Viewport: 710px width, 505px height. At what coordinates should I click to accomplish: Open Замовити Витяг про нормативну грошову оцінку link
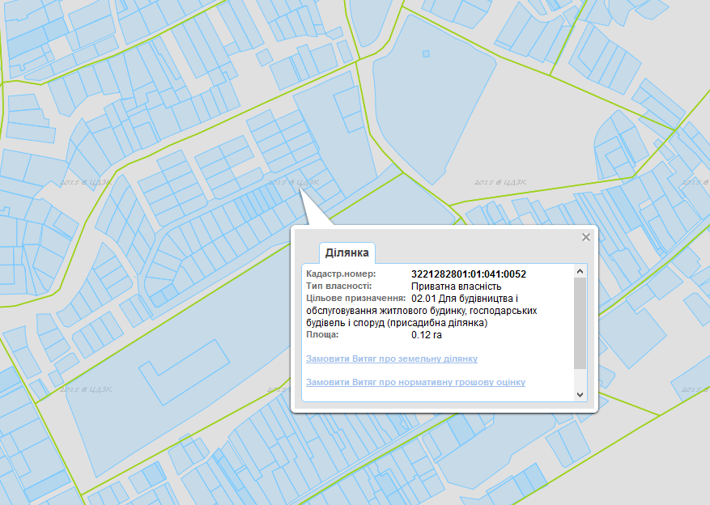point(415,382)
